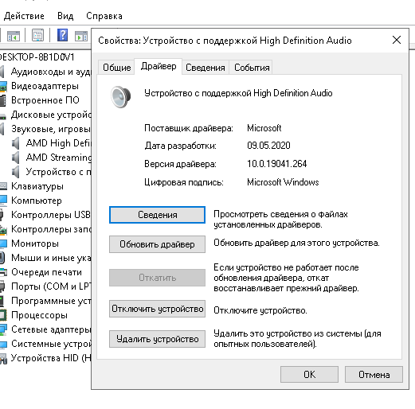The image size is (415, 409).
Task: Click the Клавиатуры keyboard icon
Action: point(3,186)
